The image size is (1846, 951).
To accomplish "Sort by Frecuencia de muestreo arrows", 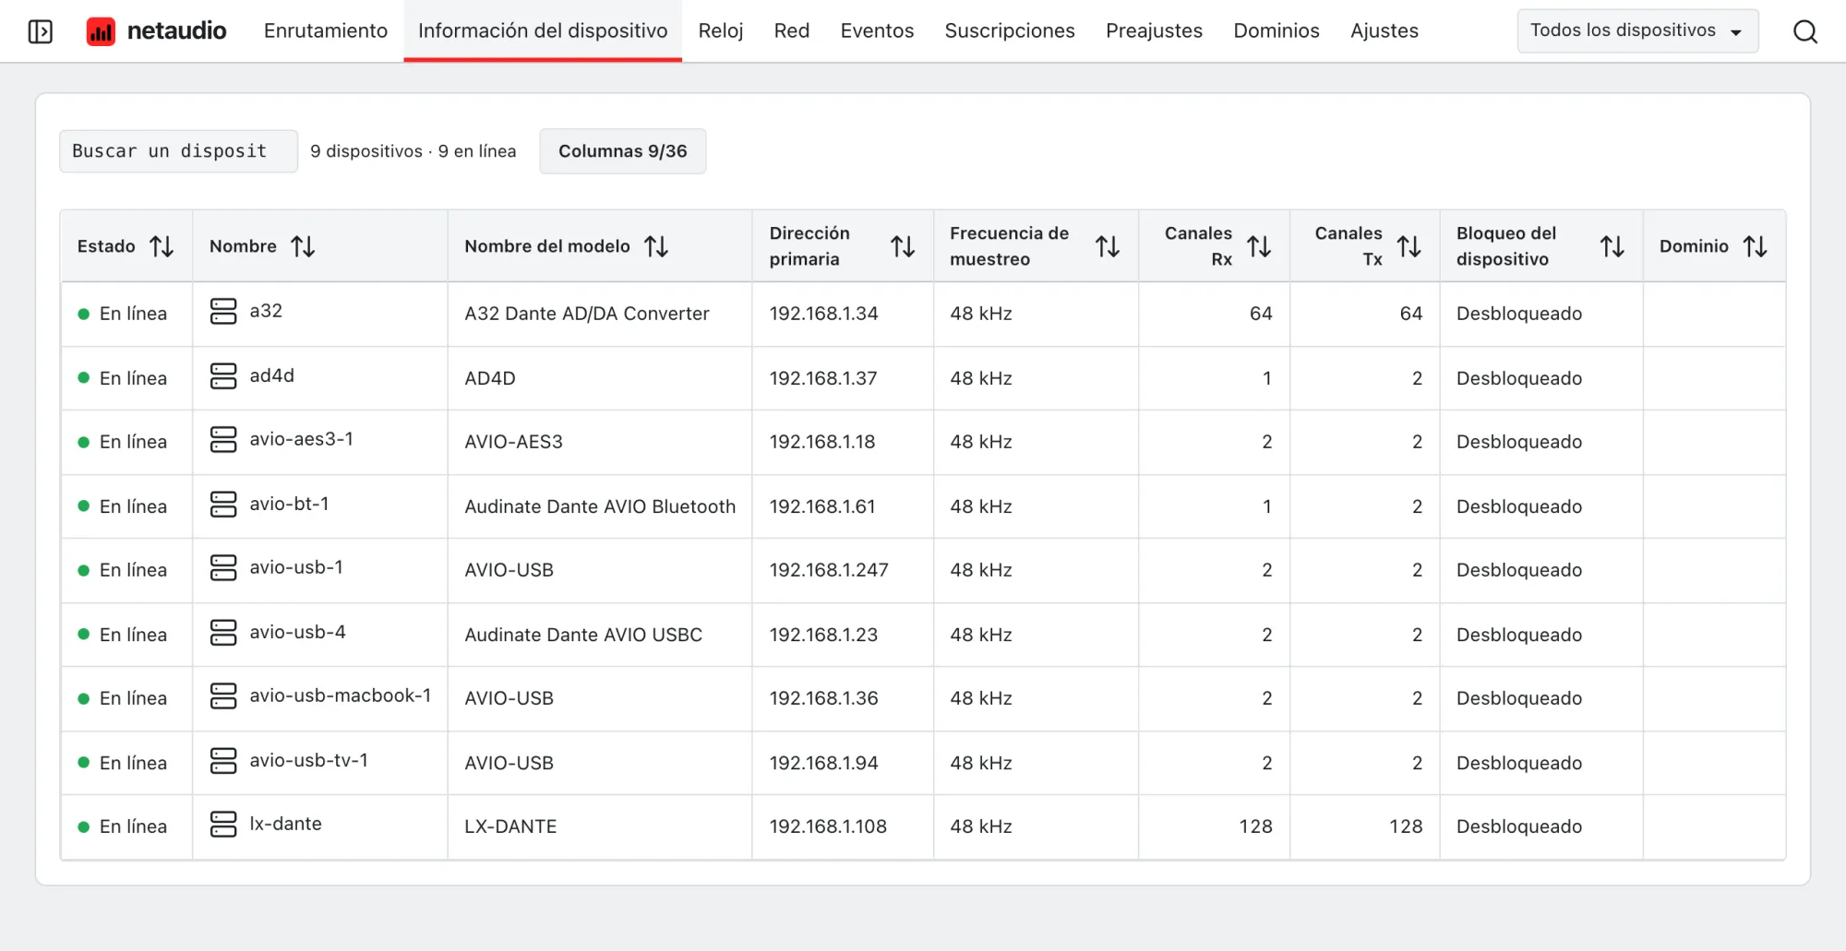I will [1108, 246].
